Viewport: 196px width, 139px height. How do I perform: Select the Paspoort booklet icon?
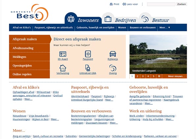pyautogui.click(x=88, y=54)
